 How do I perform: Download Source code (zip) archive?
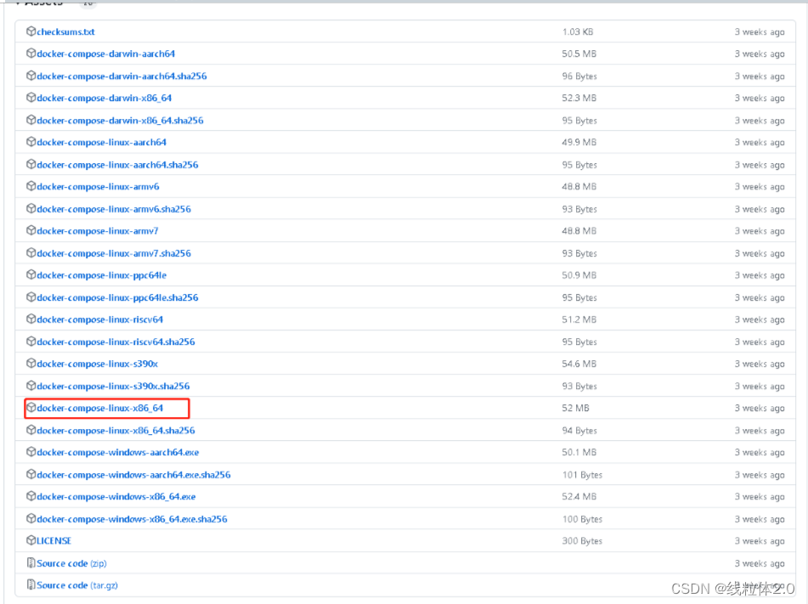[71, 564]
